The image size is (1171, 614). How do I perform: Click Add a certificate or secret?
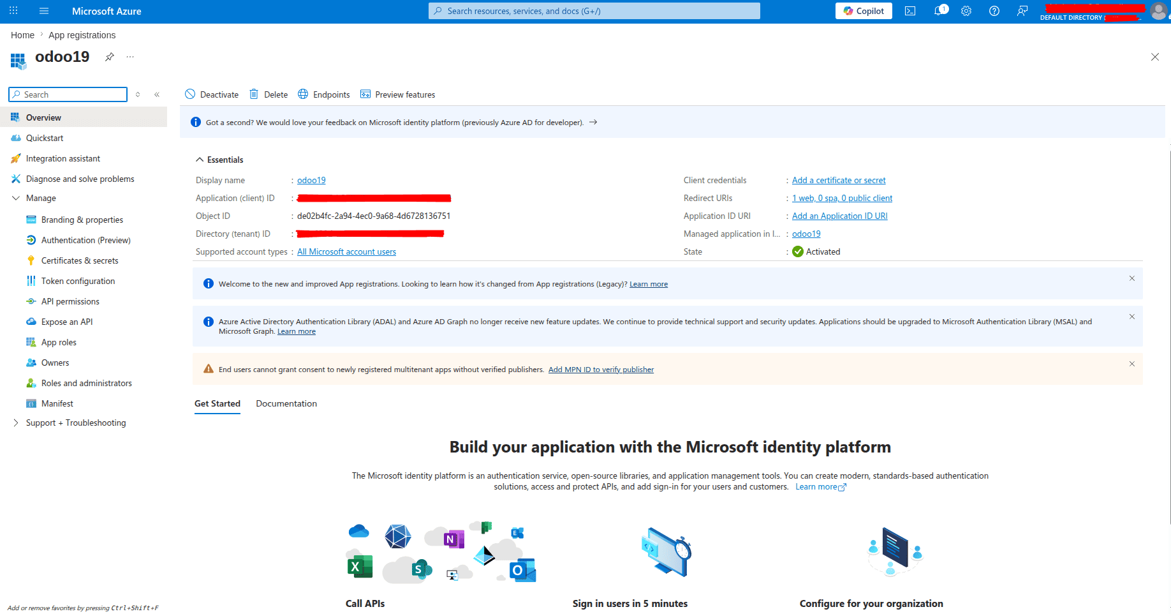coord(839,180)
